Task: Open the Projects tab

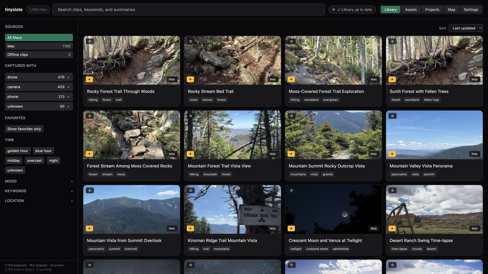Action: coord(432,9)
